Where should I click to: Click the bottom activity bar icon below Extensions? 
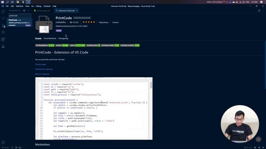(x=3, y=46)
